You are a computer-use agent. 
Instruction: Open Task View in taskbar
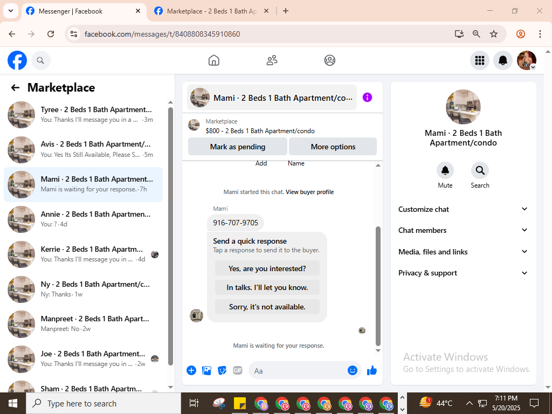click(x=194, y=403)
